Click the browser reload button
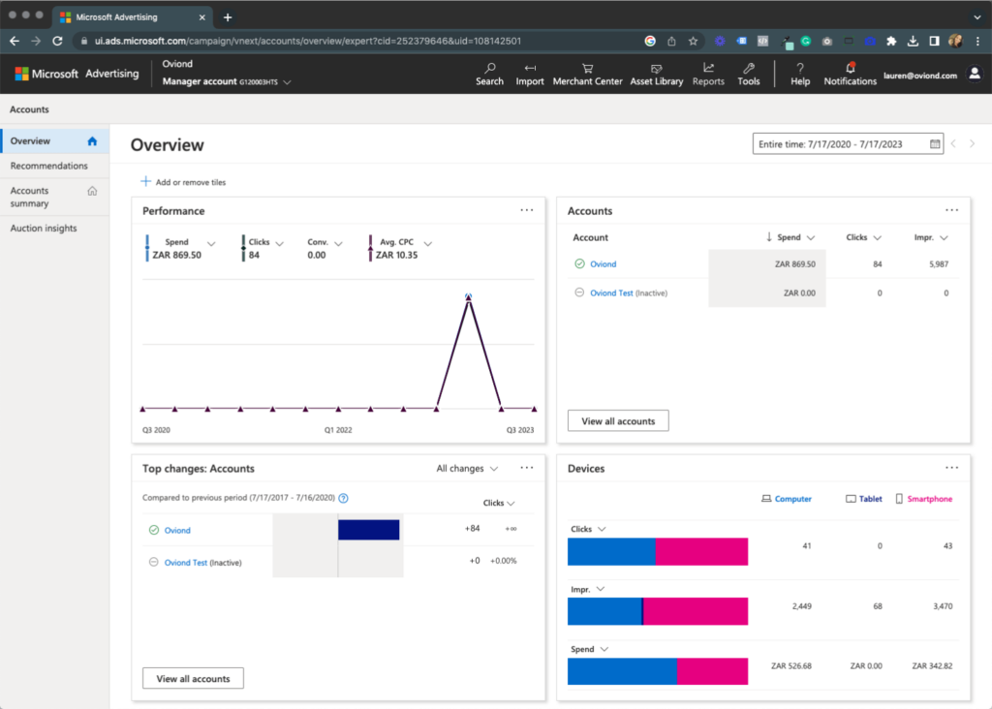This screenshot has width=992, height=709. click(57, 41)
